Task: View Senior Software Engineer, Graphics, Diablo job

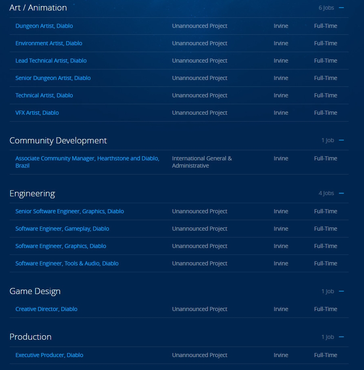Action: [x=69, y=211]
